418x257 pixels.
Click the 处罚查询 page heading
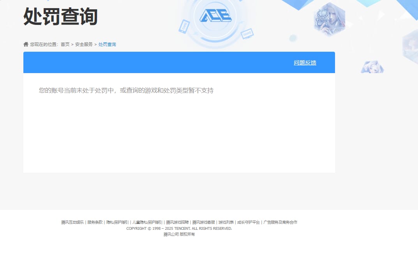pyautogui.click(x=60, y=16)
